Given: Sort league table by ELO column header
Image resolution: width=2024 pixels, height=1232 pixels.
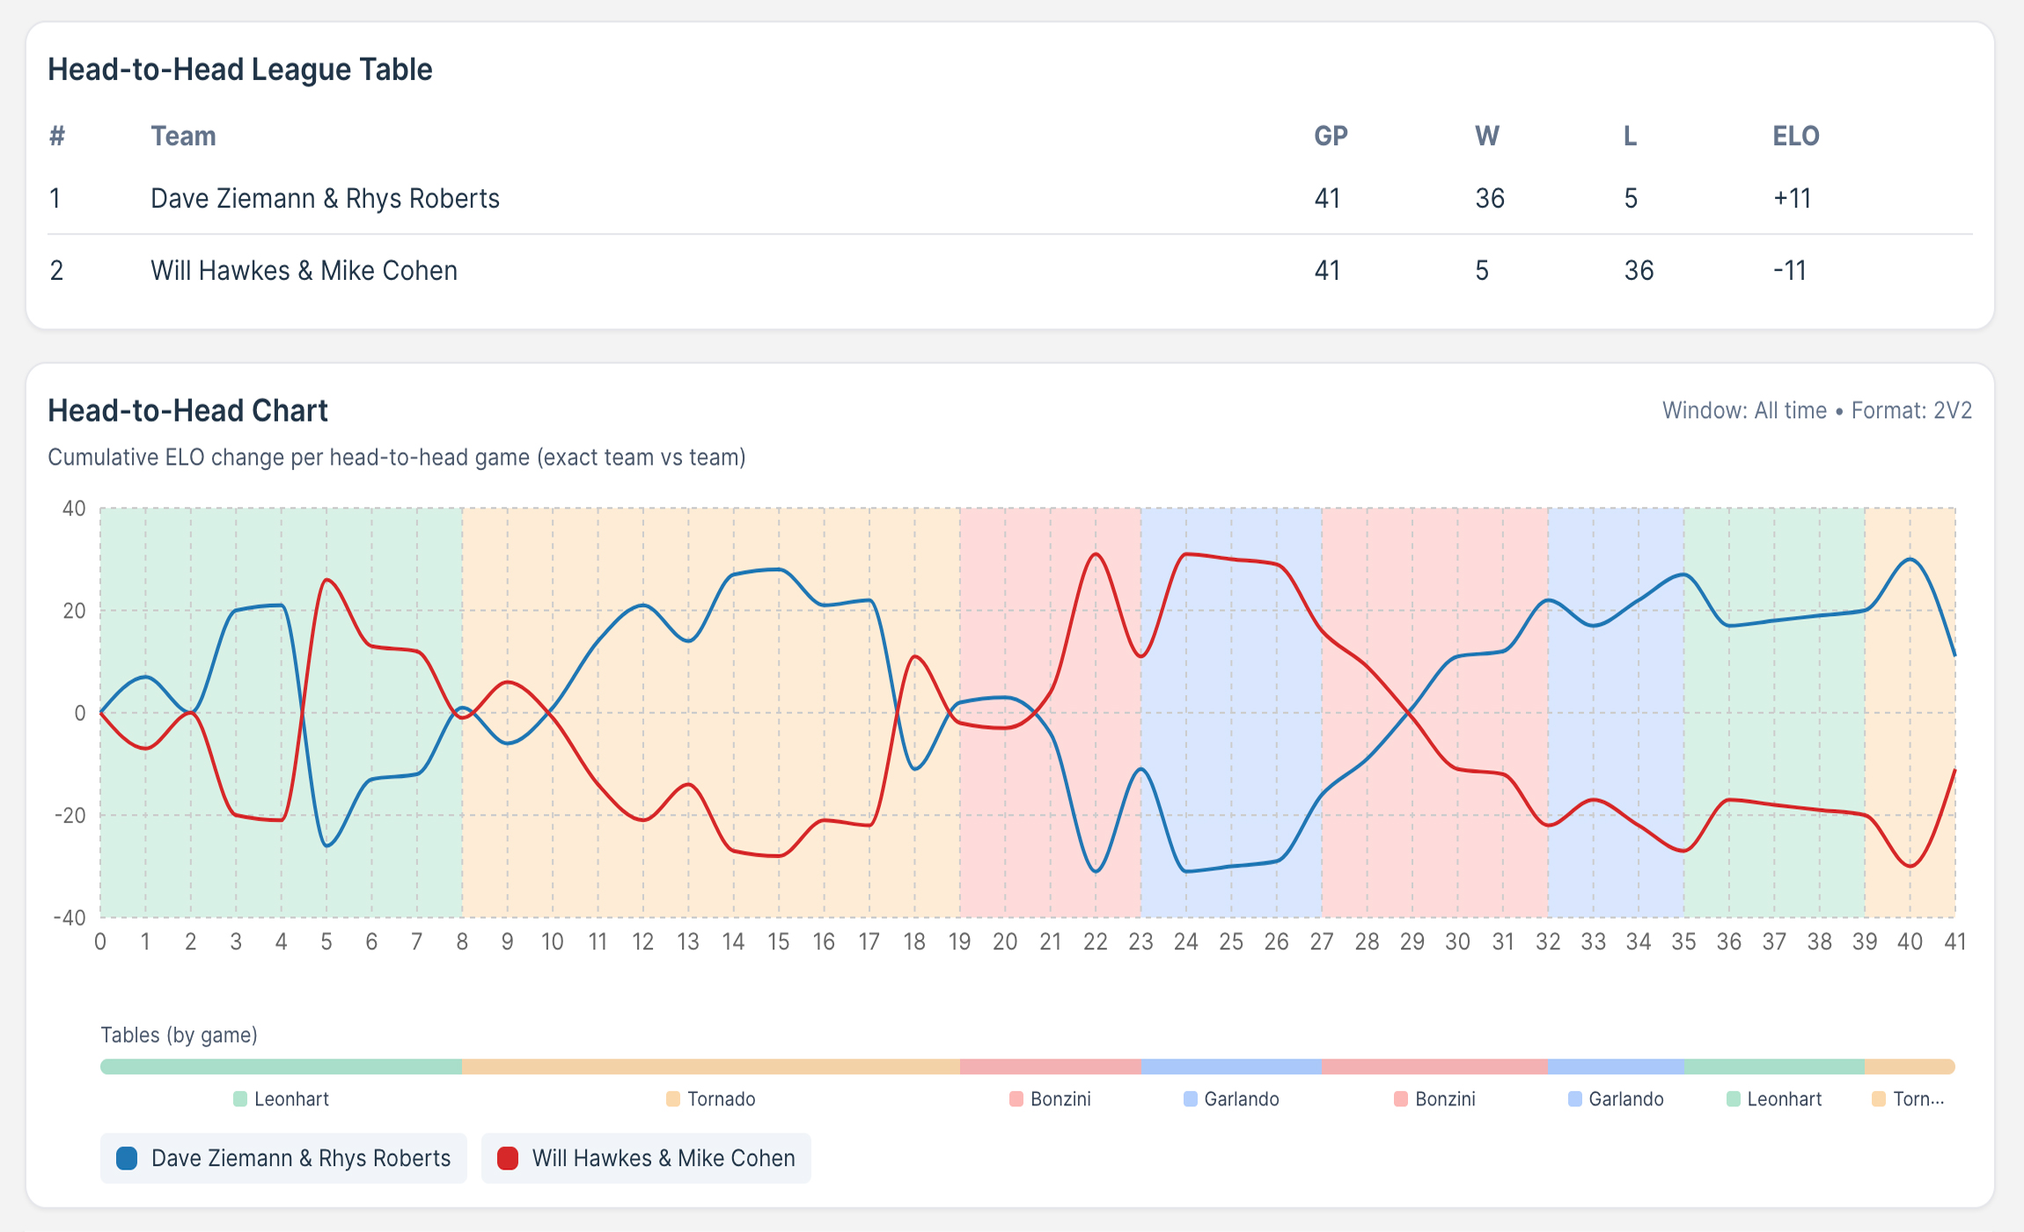Looking at the screenshot, I should click(x=1795, y=136).
